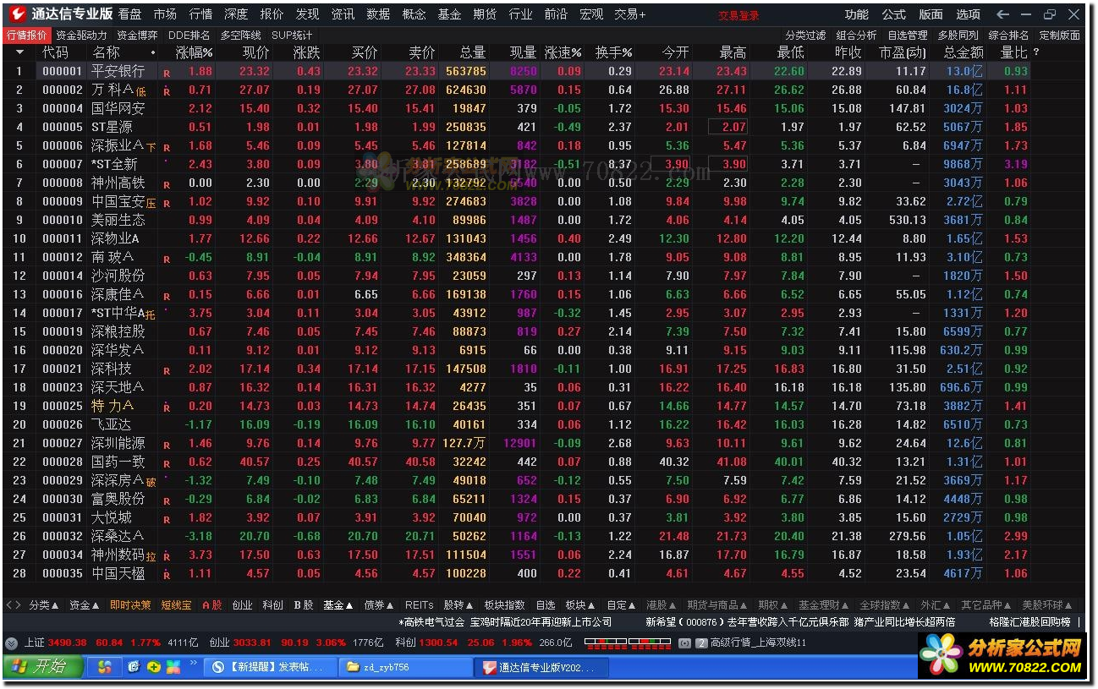Image resolution: width=1098 pixels, height=689 pixels.
Task: Click round status icon left of 上证
Action: (x=11, y=643)
